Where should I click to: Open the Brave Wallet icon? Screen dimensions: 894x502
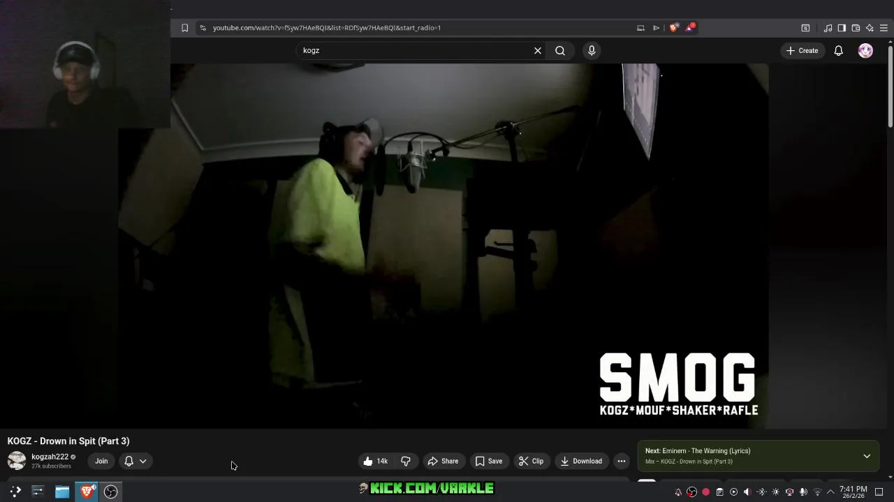[856, 28]
